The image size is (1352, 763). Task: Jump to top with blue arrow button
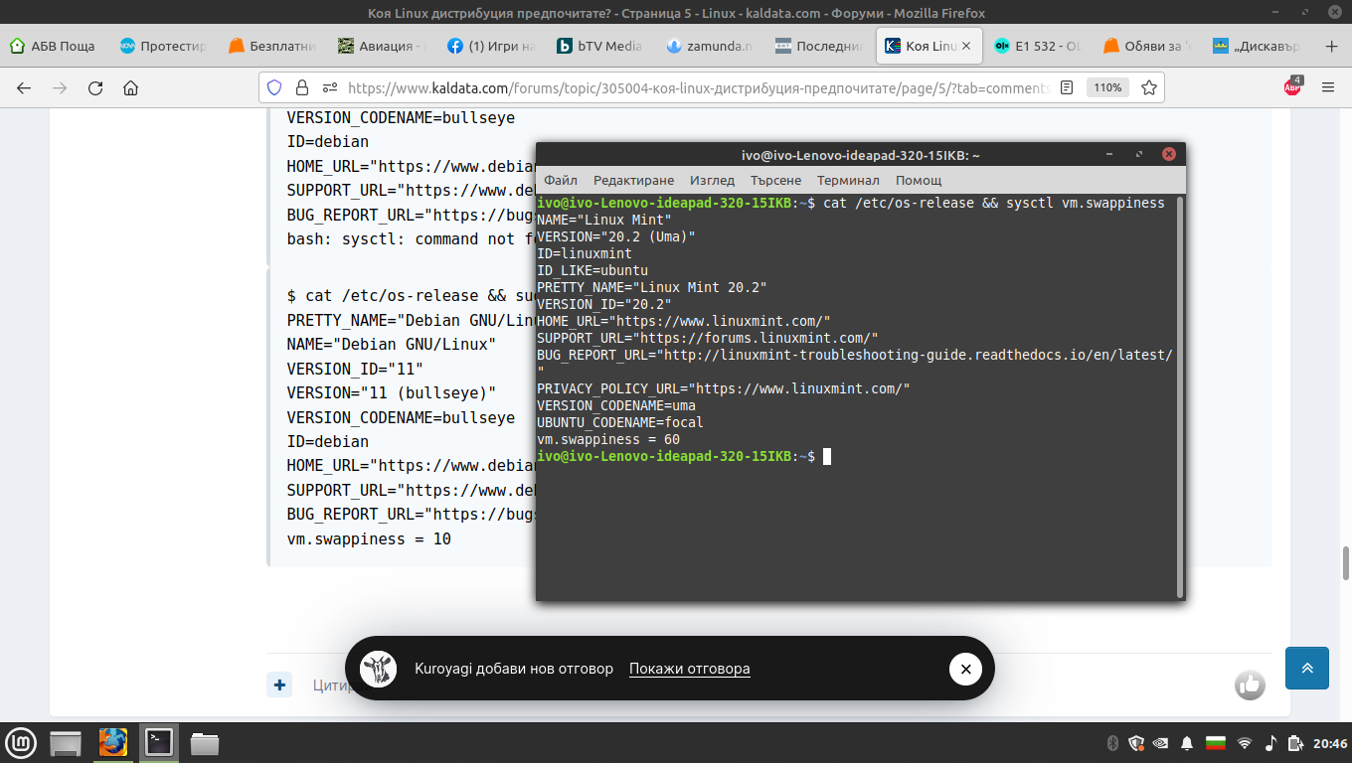point(1307,669)
